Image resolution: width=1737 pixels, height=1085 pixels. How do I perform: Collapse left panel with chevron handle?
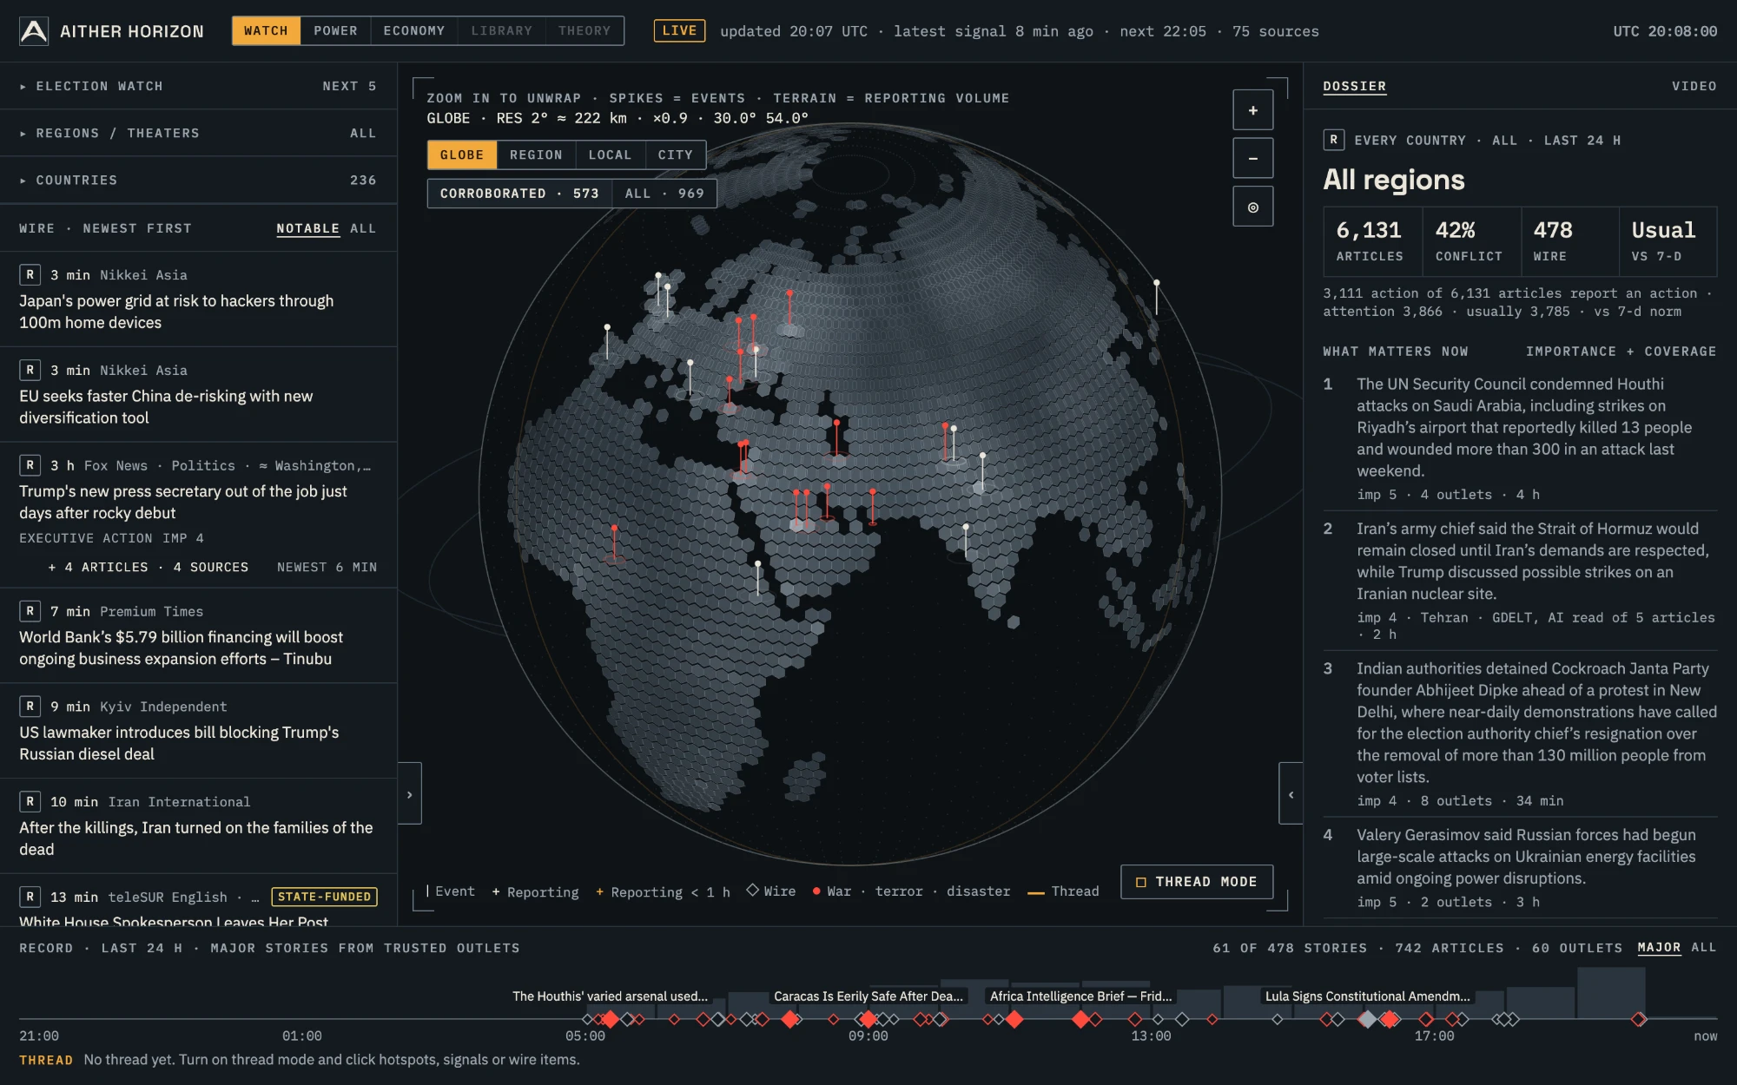point(410,793)
